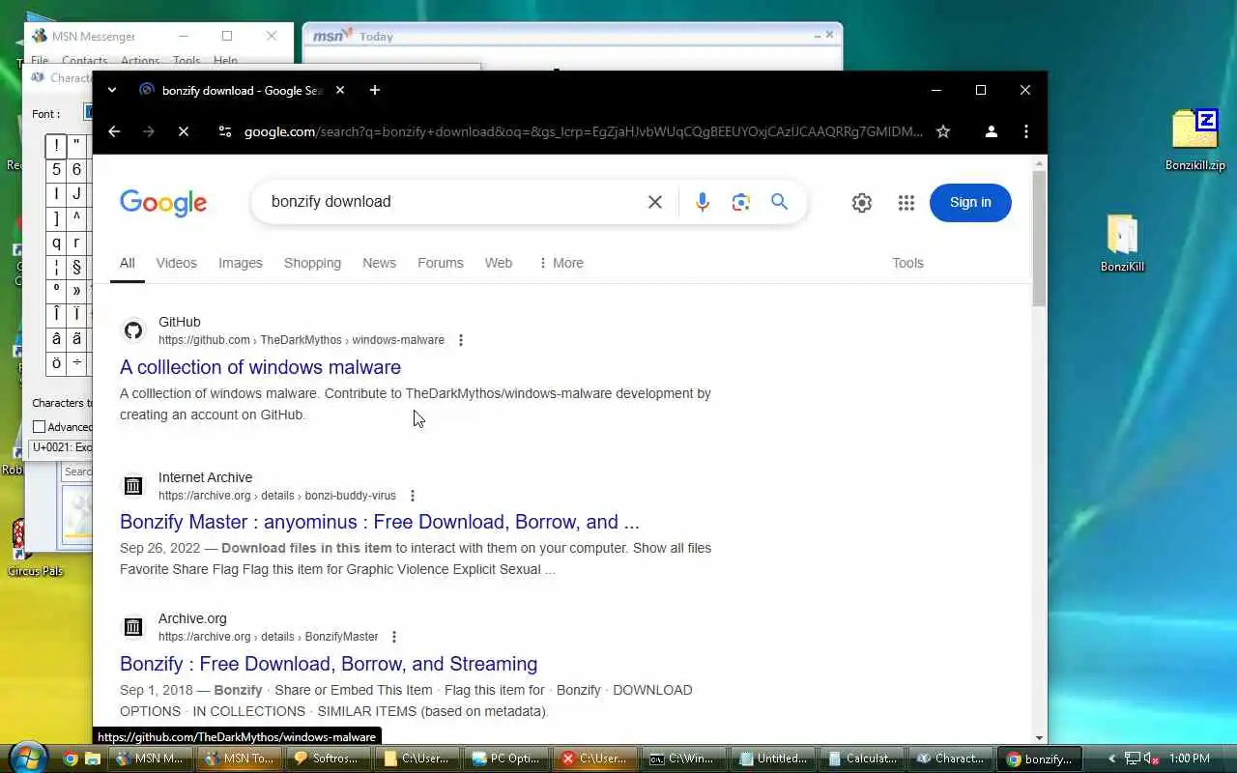Select the All results tab
The image size is (1237, 773).
127,263
